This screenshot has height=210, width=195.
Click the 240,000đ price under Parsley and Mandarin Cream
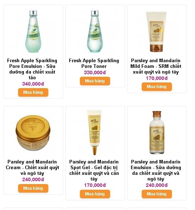pos(33,179)
